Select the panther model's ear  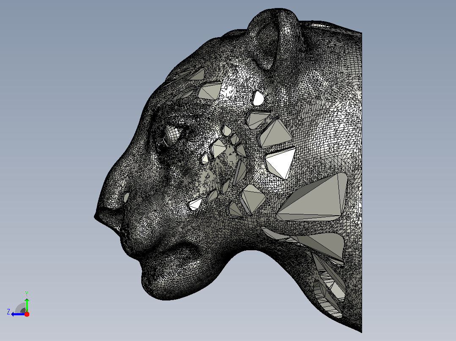274,39
